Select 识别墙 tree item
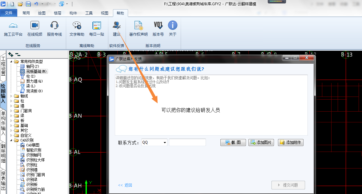The width and height of the screenshot is (362, 194). [x=32, y=170]
